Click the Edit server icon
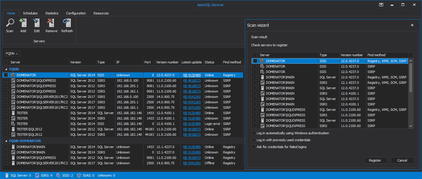The width and height of the screenshot is (422, 179). click(x=36, y=23)
